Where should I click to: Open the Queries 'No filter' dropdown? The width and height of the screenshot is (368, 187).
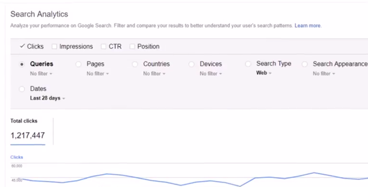[41, 74]
